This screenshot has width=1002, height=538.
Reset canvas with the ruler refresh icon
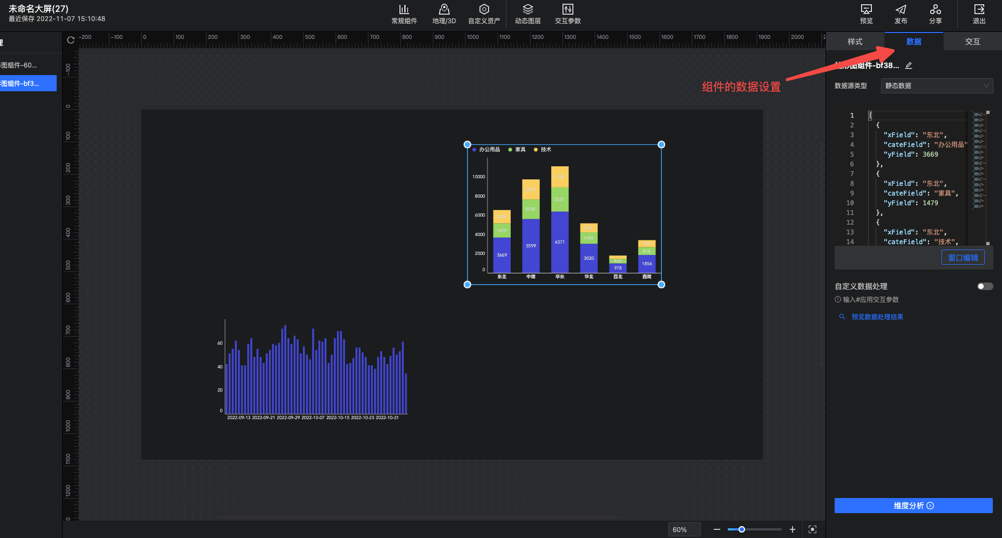coord(71,40)
